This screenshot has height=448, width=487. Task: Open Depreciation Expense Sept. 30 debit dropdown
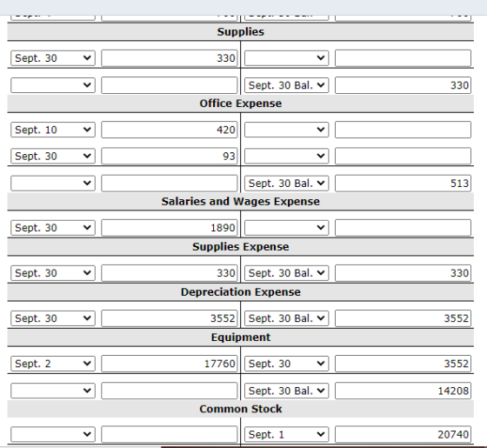(x=53, y=318)
